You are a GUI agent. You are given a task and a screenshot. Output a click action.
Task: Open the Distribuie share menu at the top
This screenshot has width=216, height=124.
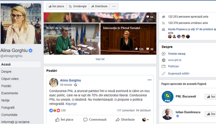[x=99, y=6]
